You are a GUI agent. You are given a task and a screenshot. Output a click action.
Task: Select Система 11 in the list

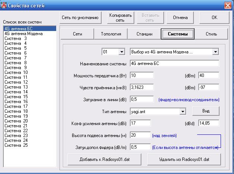pyautogui.click(x=30, y=77)
